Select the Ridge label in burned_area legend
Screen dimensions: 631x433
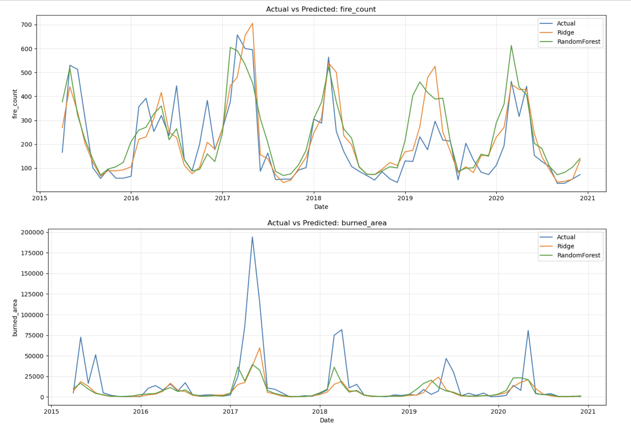(x=565, y=246)
